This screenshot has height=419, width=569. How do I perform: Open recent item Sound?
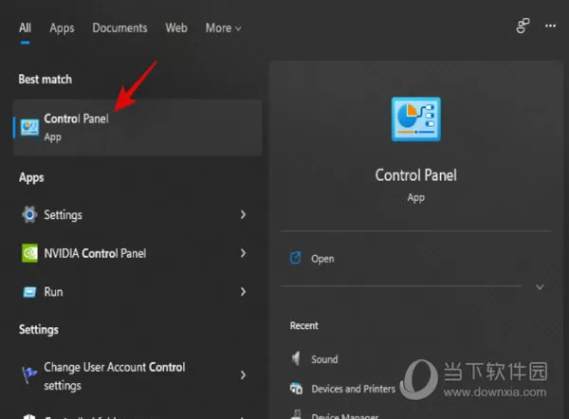pyautogui.click(x=324, y=359)
